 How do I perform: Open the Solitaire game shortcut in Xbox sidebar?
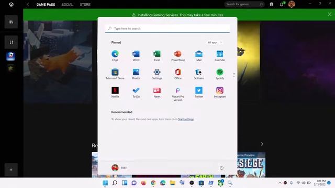(10, 56)
